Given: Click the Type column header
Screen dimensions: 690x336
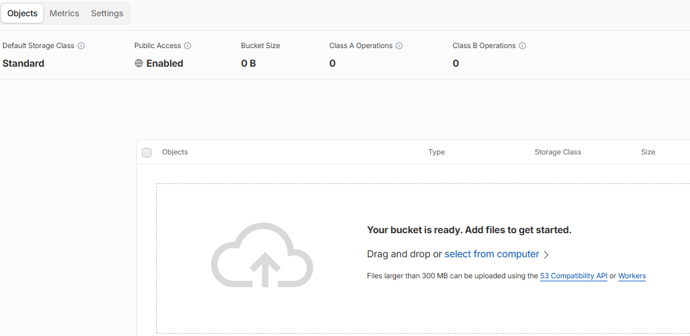Looking at the screenshot, I should click(436, 152).
